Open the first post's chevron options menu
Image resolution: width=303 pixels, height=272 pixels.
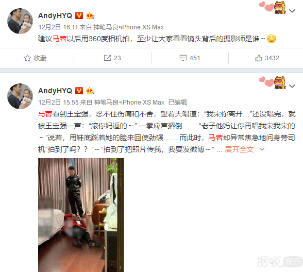click(292, 11)
